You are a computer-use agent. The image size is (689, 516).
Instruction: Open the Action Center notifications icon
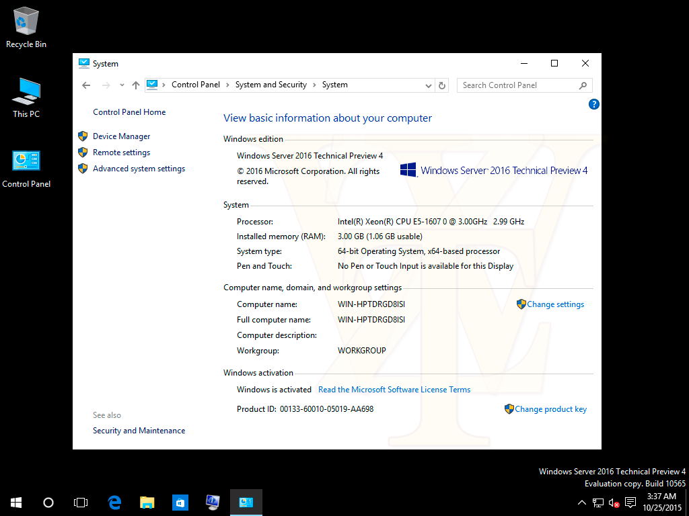630,503
